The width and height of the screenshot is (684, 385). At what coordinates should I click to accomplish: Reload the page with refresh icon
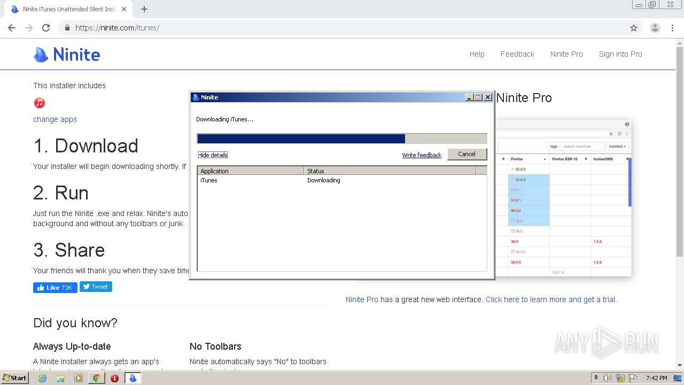click(46, 28)
